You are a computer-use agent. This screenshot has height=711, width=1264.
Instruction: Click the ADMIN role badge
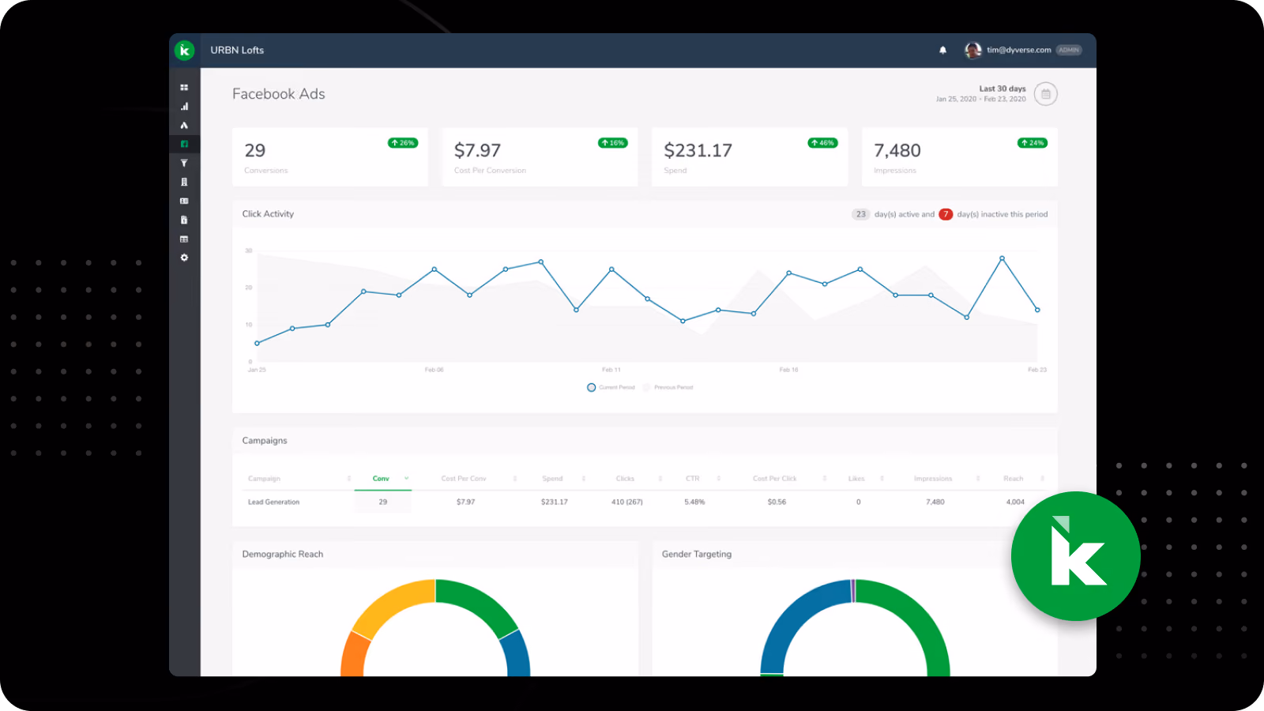(x=1069, y=50)
